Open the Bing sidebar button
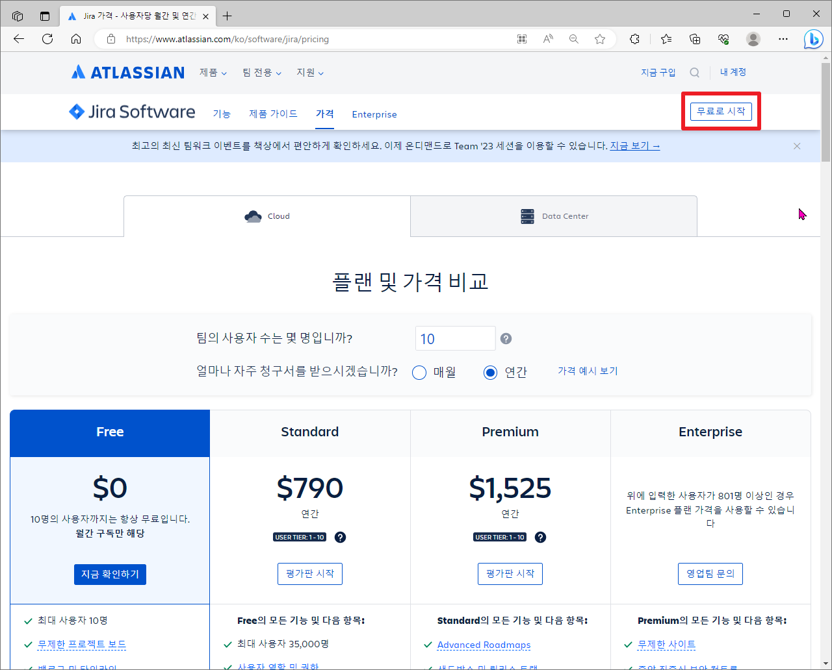Viewport: 832px width, 670px height. tap(813, 39)
